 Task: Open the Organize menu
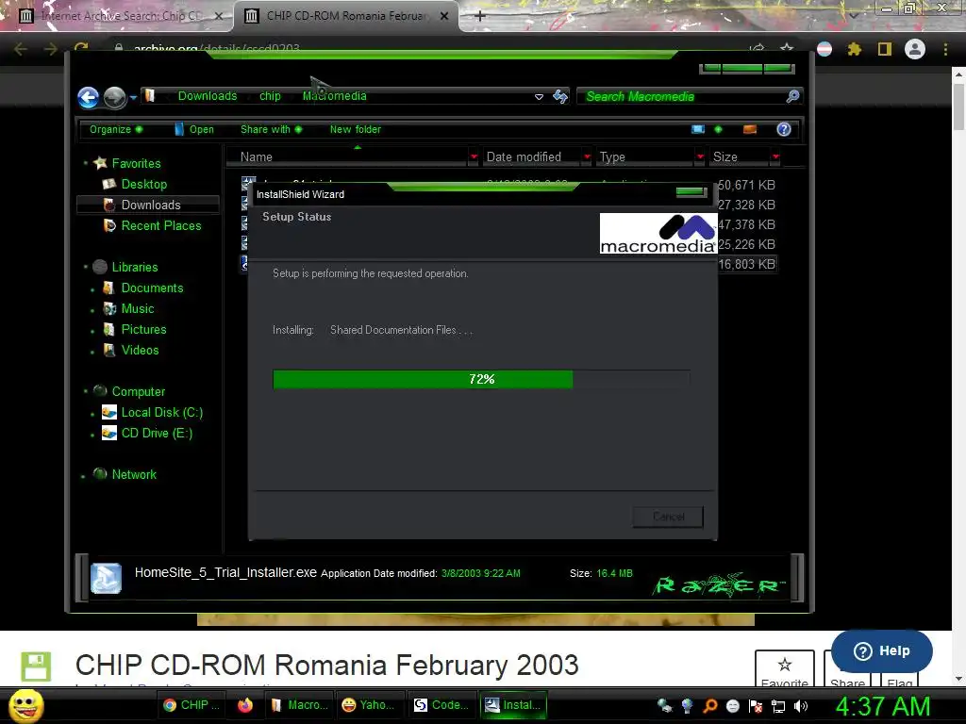[x=116, y=129]
